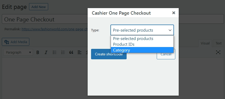Click the Create shortcode button

point(109,54)
